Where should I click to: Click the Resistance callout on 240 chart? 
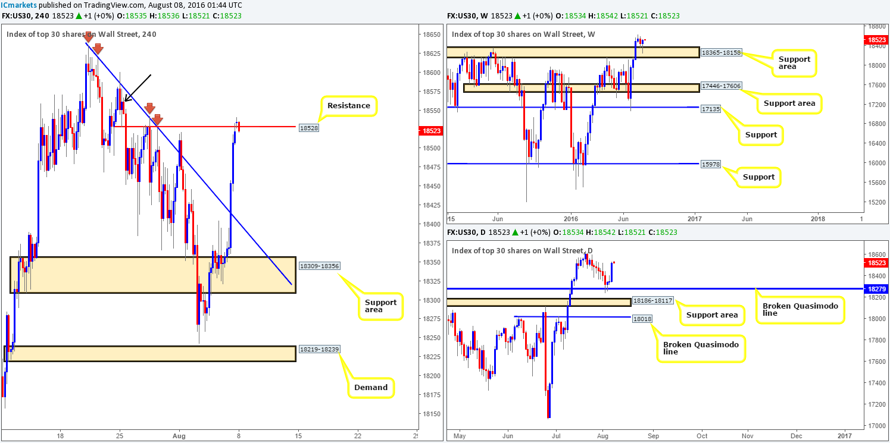[x=350, y=106]
